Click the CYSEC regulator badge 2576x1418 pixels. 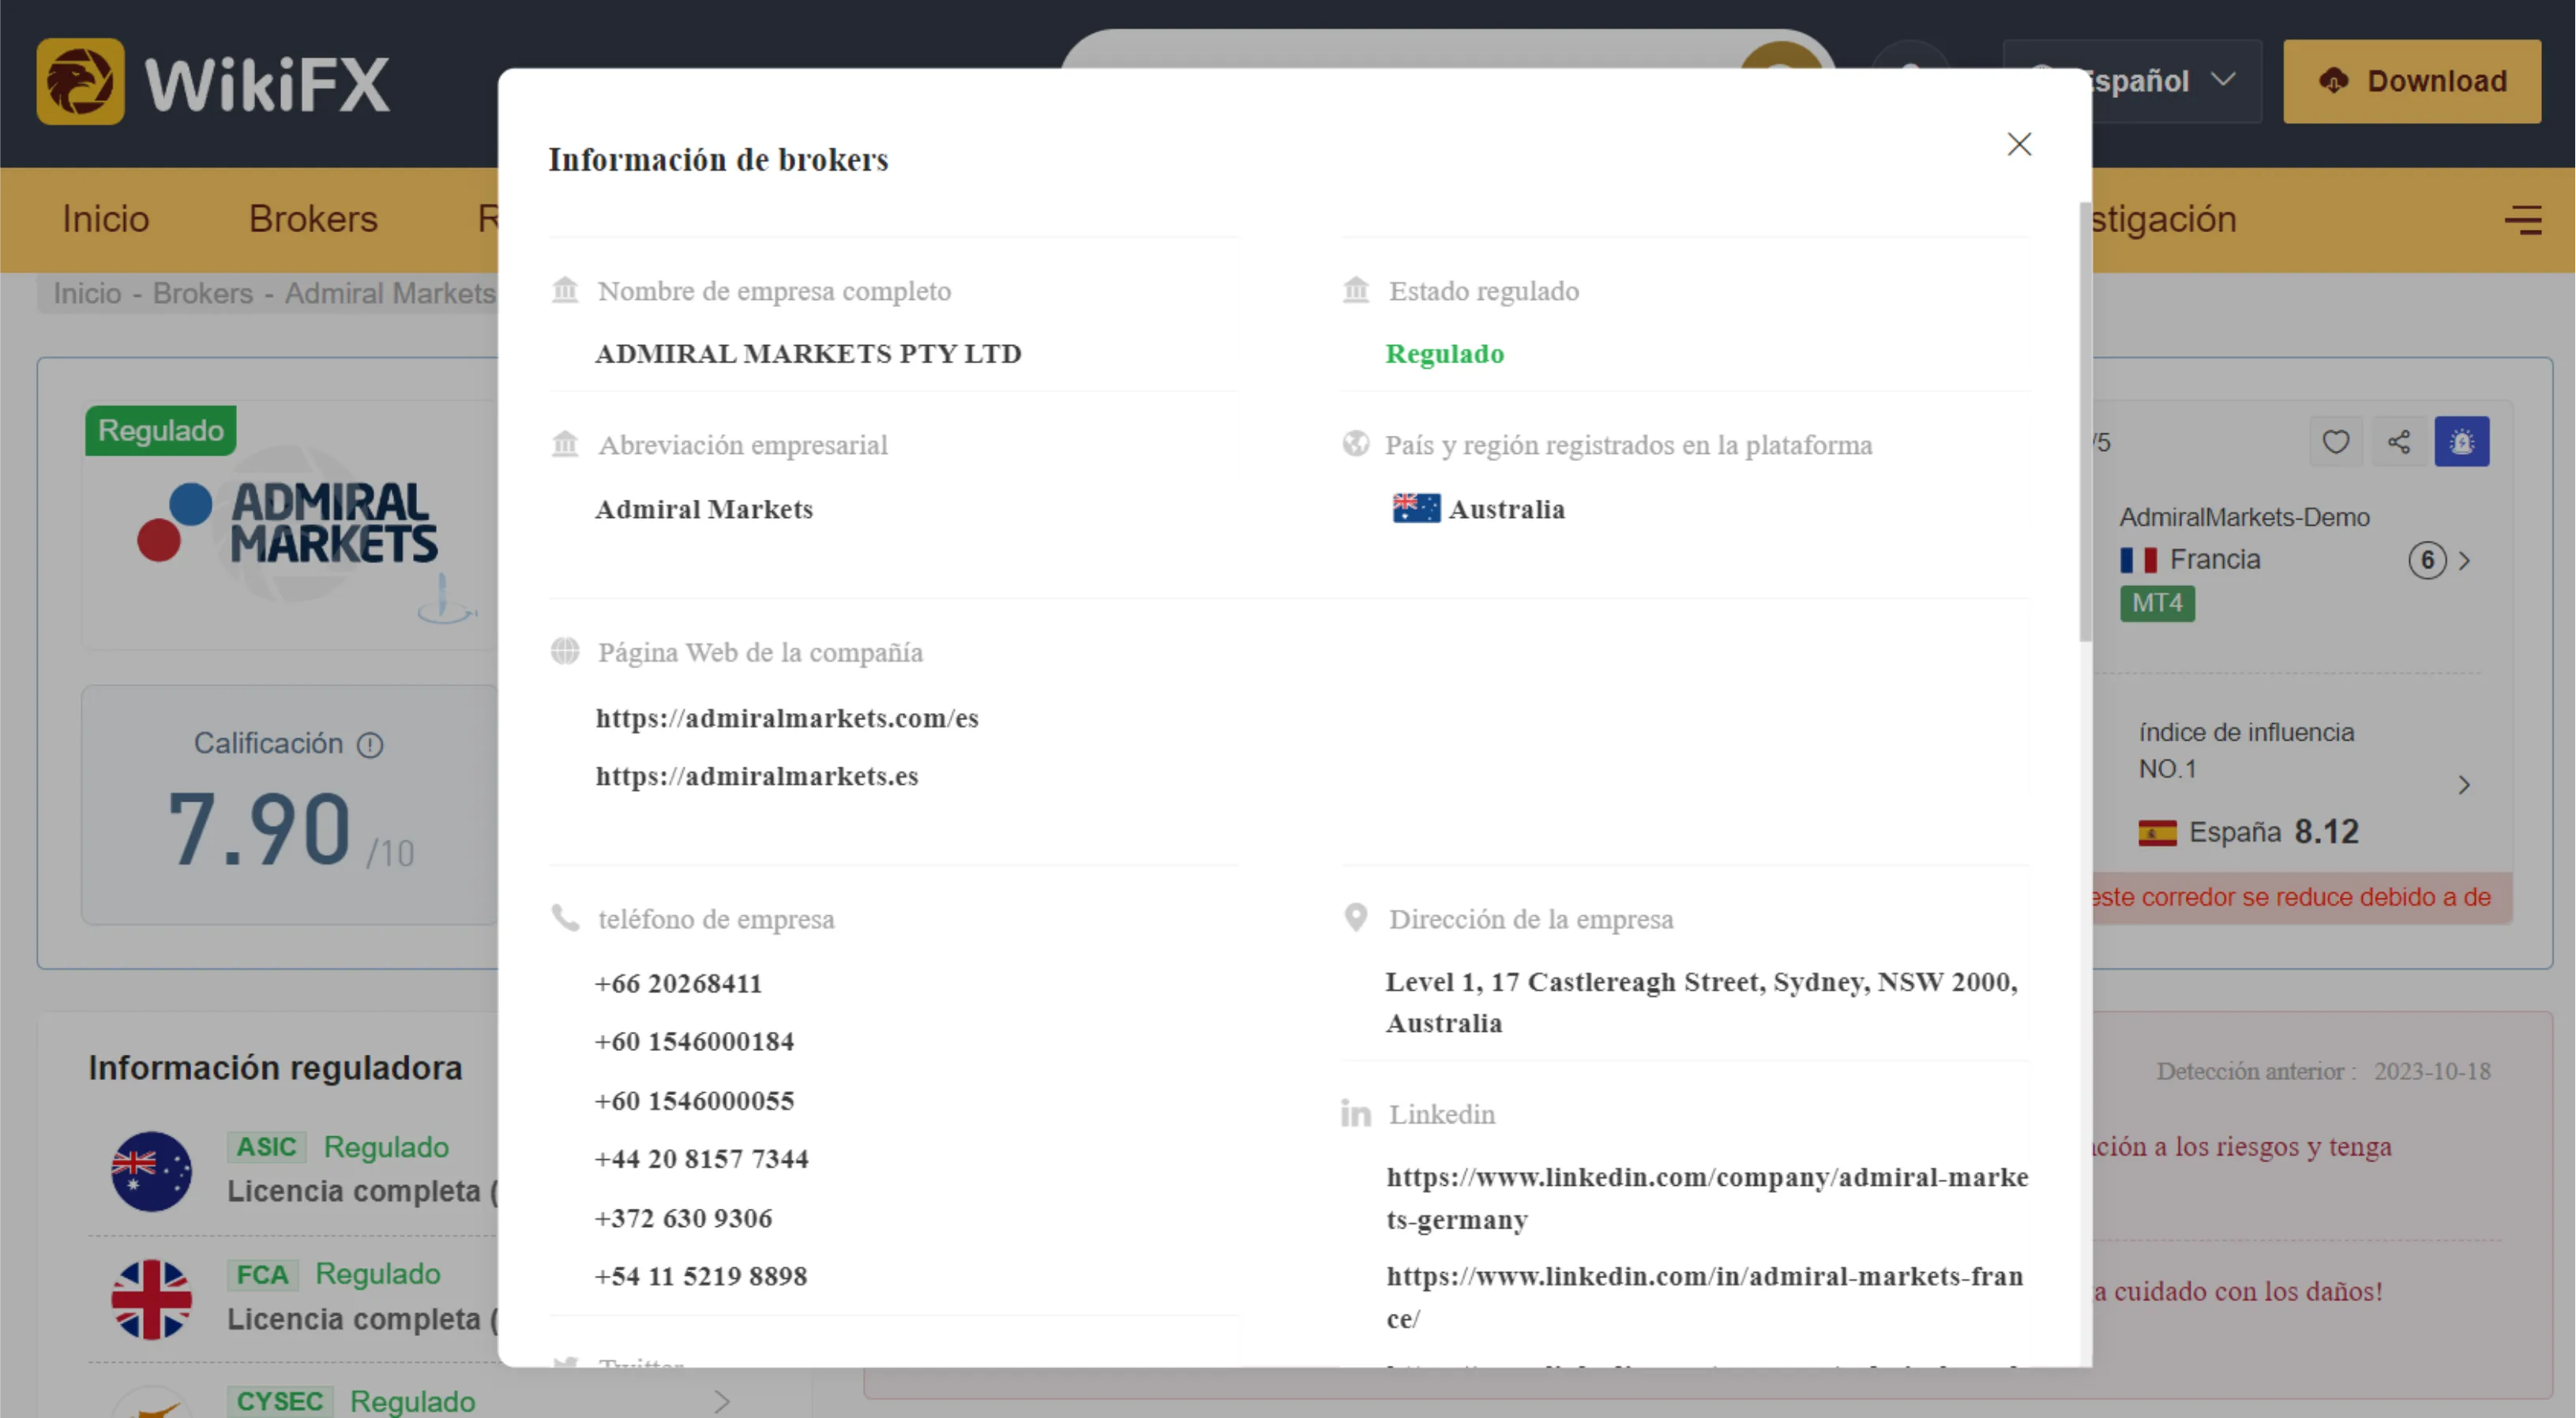[279, 1401]
